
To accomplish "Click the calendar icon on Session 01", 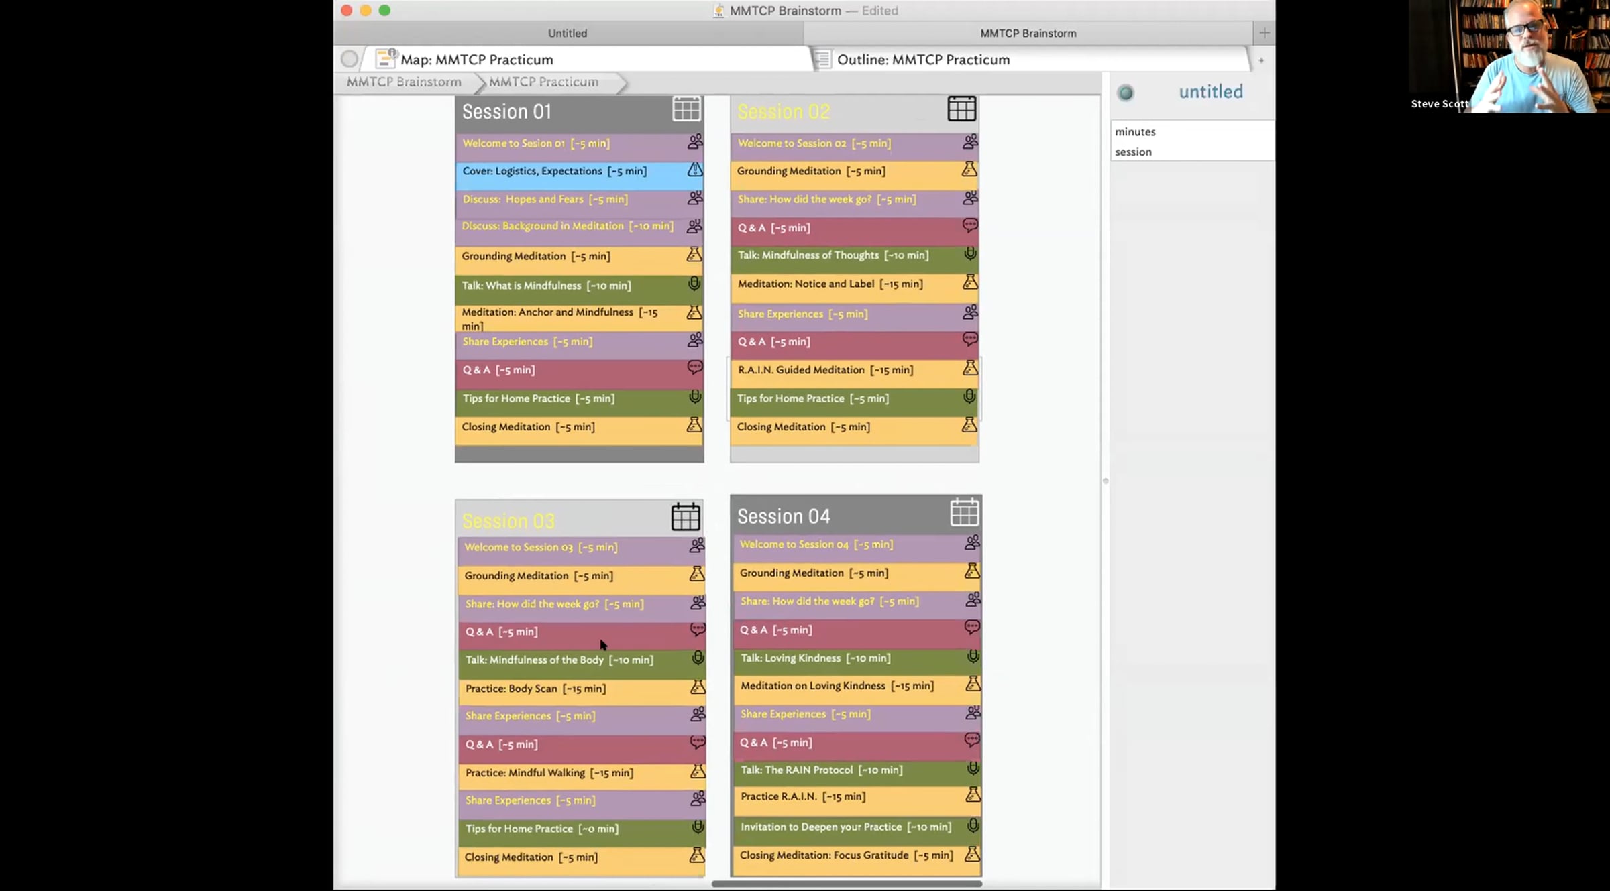I will [686, 109].
